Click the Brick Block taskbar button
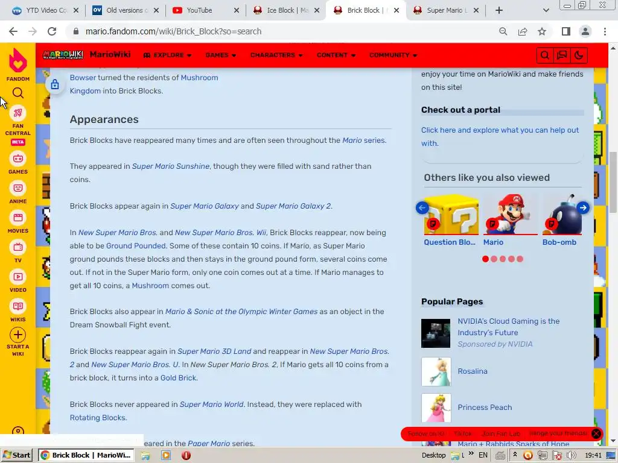Image resolution: width=618 pixels, height=463 pixels. [86, 455]
